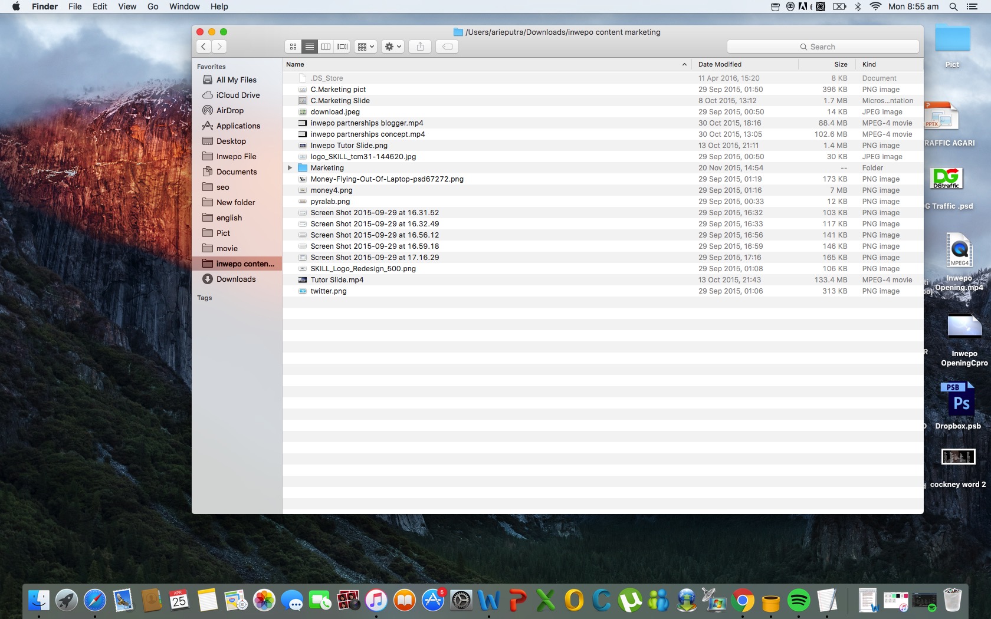This screenshot has height=619, width=991.
Task: Select the file money4.png
Action: pyautogui.click(x=603, y=190)
